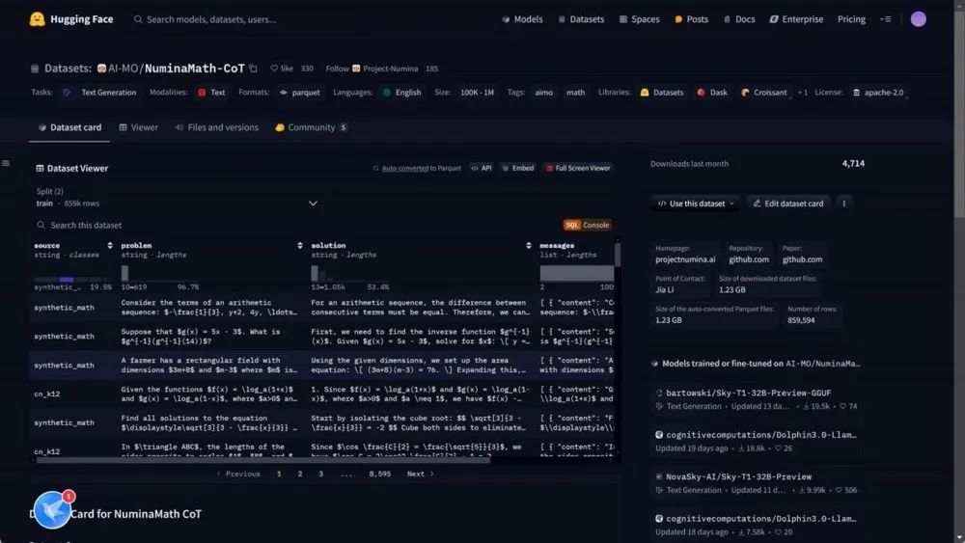Expand the +1 more libraries tag
965x543 pixels.
point(803,93)
